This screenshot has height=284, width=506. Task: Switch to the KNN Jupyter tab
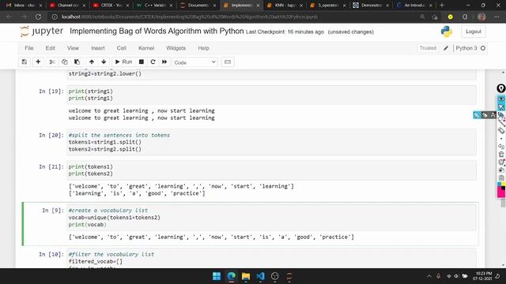285,6
